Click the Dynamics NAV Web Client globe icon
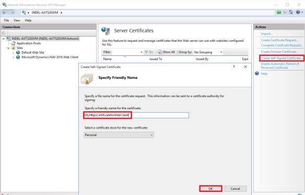 click(18, 57)
